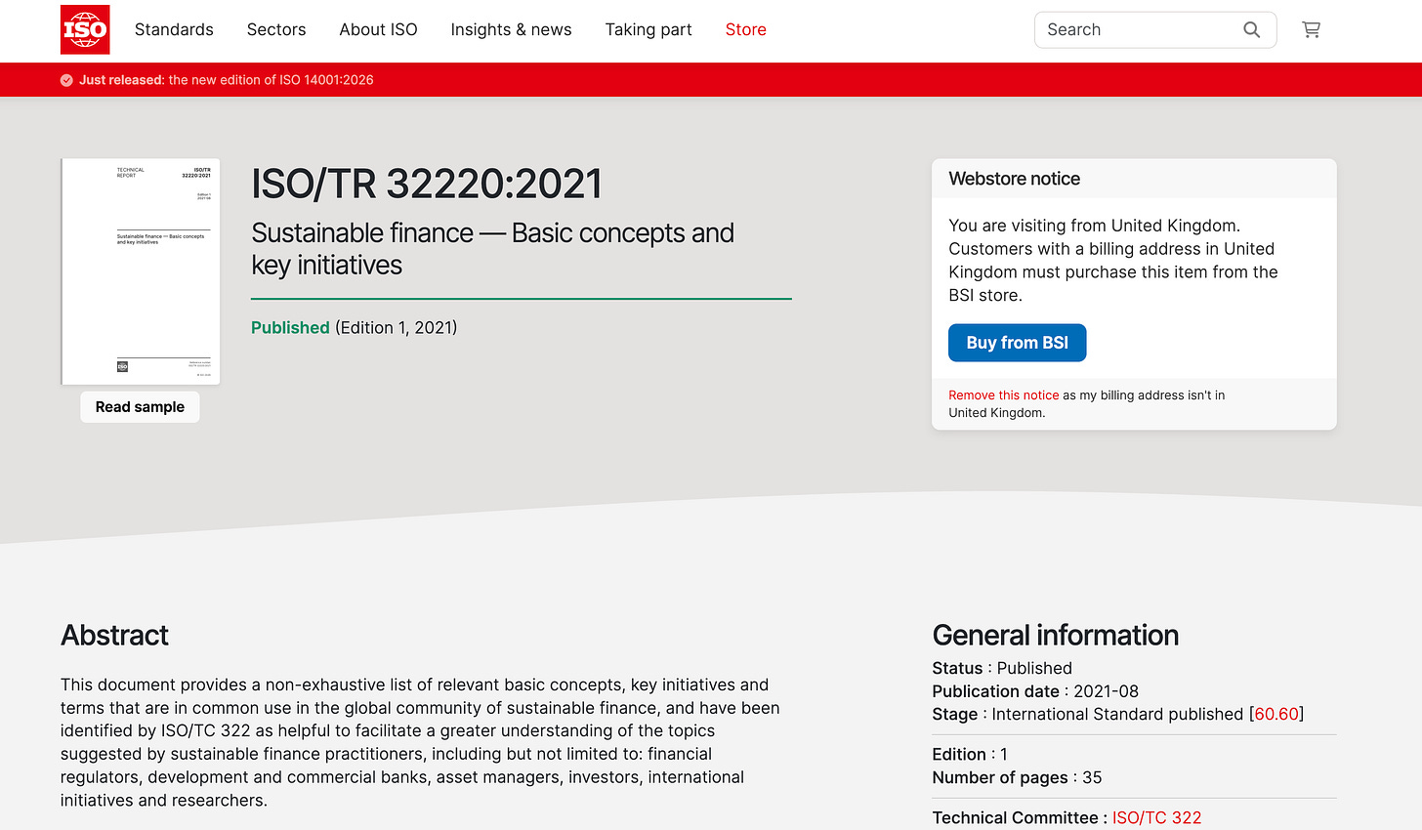This screenshot has width=1422, height=830.
Task: Open the Taking part menu
Action: pyautogui.click(x=648, y=30)
